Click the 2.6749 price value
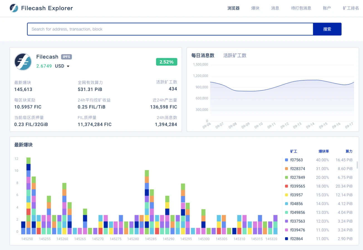The height and width of the screenshot is (250, 363). coord(44,66)
